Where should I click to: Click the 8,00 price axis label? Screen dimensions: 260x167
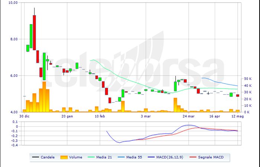click(x=14, y=39)
